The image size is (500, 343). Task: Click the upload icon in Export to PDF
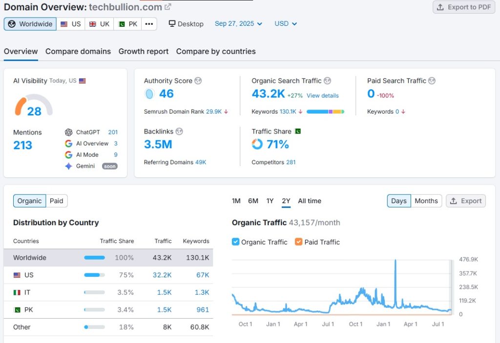[x=440, y=7]
